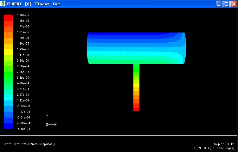238x152 pixels.
Task: Click the -5.10e+04 minimum legend label
Action: 23,129
